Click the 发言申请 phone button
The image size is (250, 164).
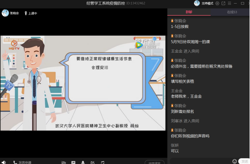click(x=22, y=162)
